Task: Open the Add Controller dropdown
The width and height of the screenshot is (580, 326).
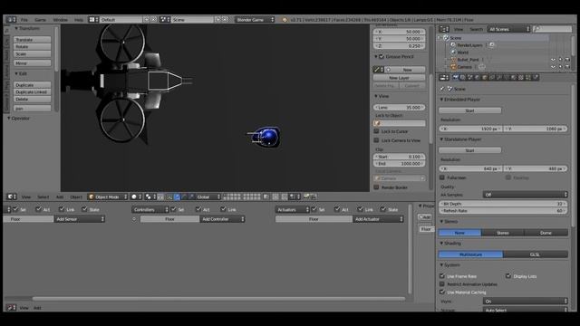Action: coord(222,219)
